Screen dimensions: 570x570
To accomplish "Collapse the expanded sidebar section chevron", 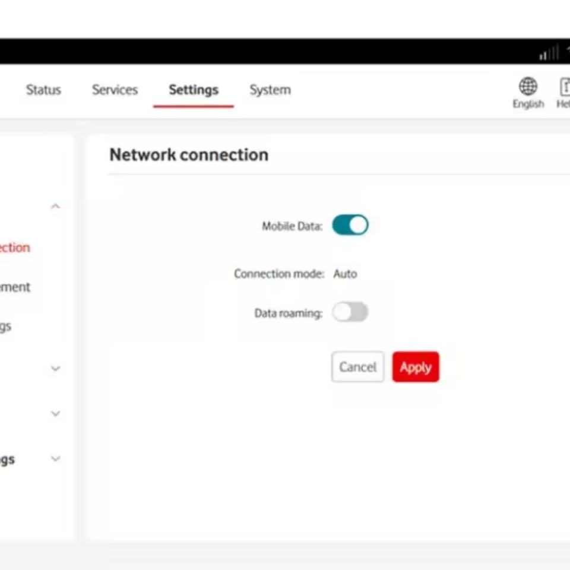I will [x=55, y=206].
